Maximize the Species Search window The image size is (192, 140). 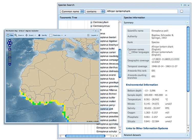click(x=185, y=5)
